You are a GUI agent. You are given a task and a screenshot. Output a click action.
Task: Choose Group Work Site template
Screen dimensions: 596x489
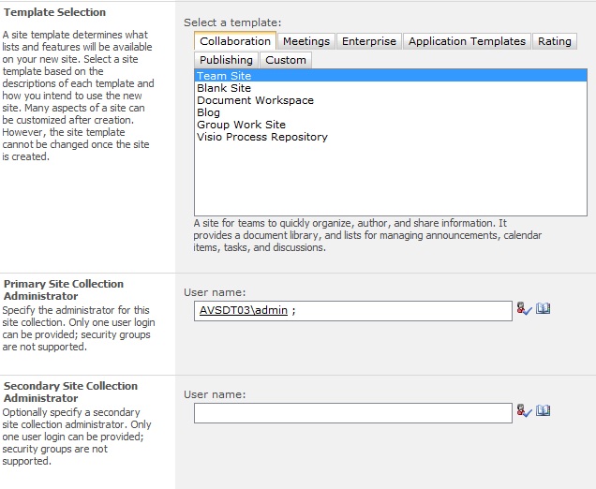pyautogui.click(x=391, y=125)
